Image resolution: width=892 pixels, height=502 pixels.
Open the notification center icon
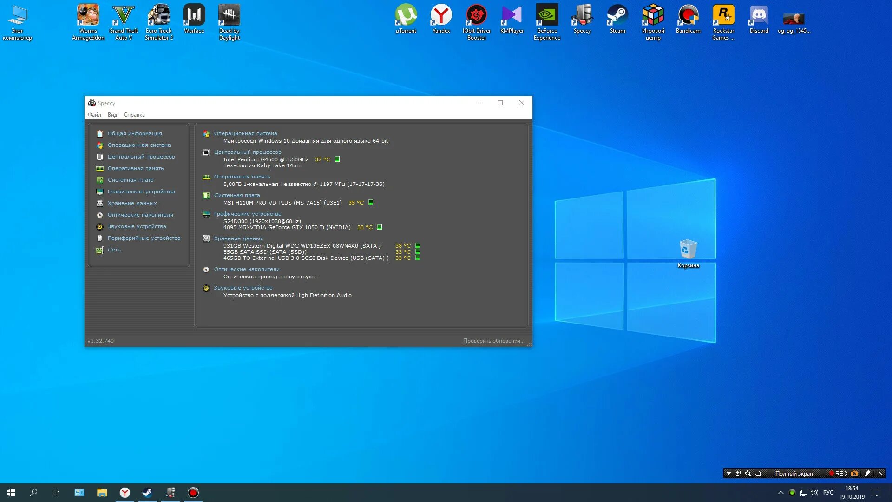[x=877, y=493]
